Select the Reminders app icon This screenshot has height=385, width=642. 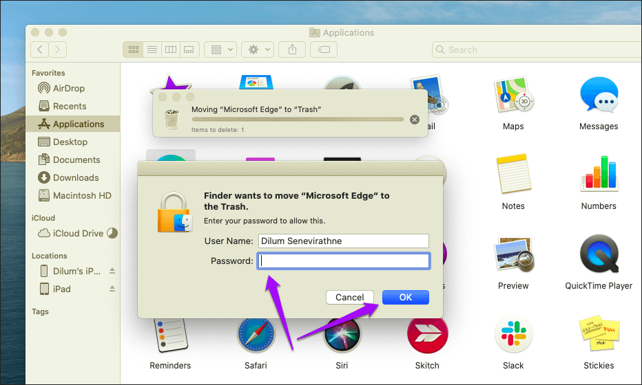(170, 336)
